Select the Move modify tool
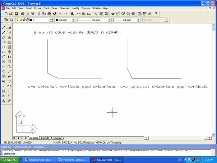Image resolution: width=217 pixels, height=163 pixels. [x=9, y=52]
